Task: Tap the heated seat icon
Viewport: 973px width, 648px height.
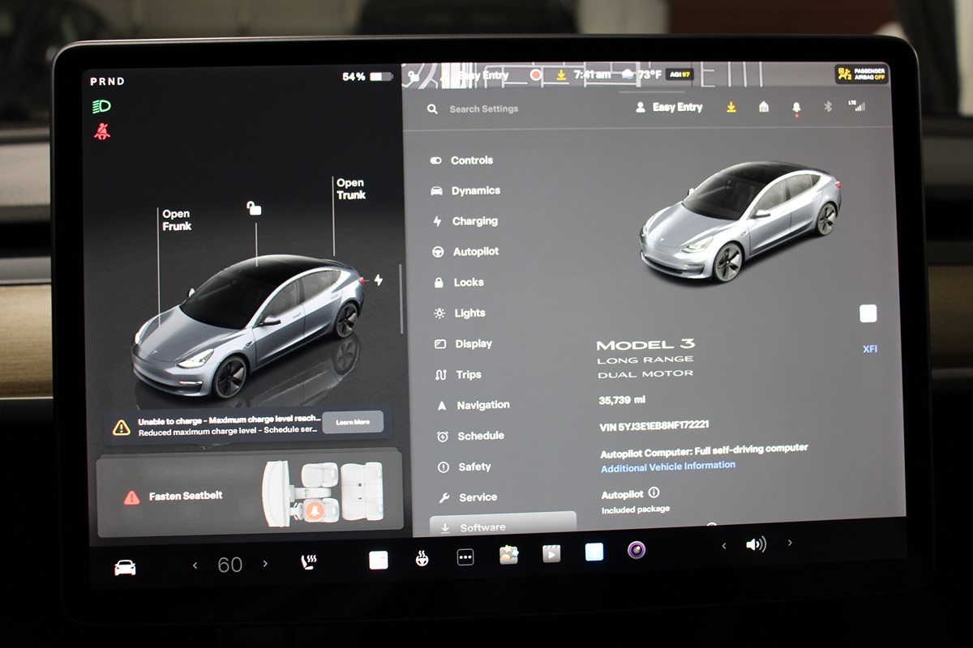Action: click(x=309, y=563)
